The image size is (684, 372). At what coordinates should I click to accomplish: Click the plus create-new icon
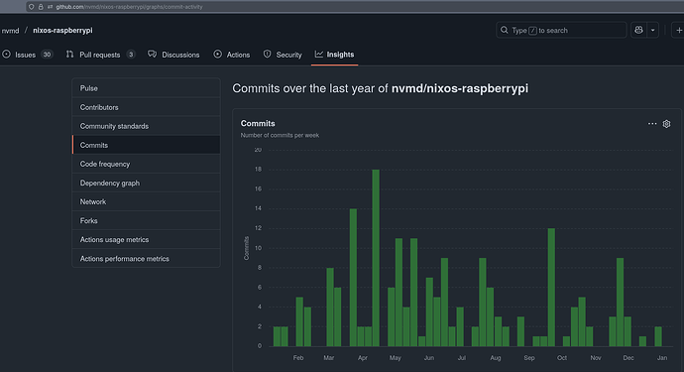click(679, 30)
